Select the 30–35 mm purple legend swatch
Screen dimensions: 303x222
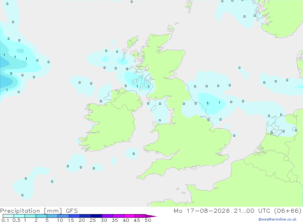[x=108, y=216]
